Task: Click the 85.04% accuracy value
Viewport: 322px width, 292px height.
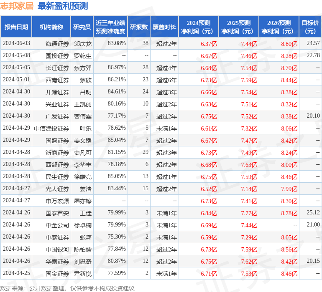Action: point(117,140)
